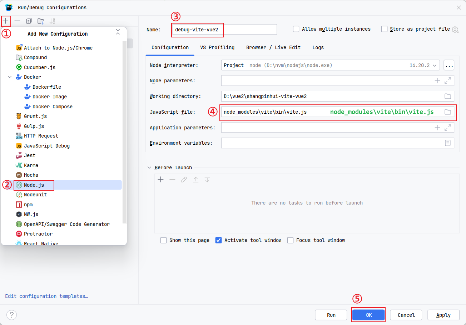
Task: Confirm with the OK button
Action: pos(368,315)
